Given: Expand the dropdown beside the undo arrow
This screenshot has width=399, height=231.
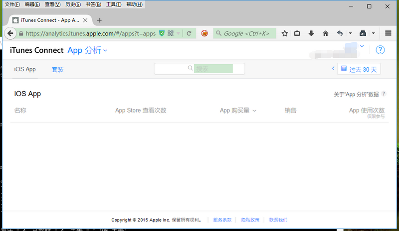Looking at the screenshot, I should tap(350, 33).
